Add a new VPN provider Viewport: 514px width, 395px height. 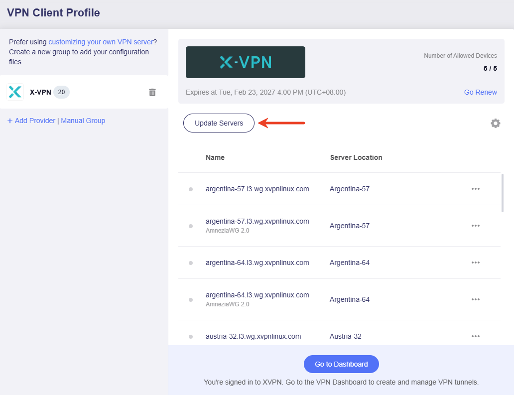(x=31, y=121)
